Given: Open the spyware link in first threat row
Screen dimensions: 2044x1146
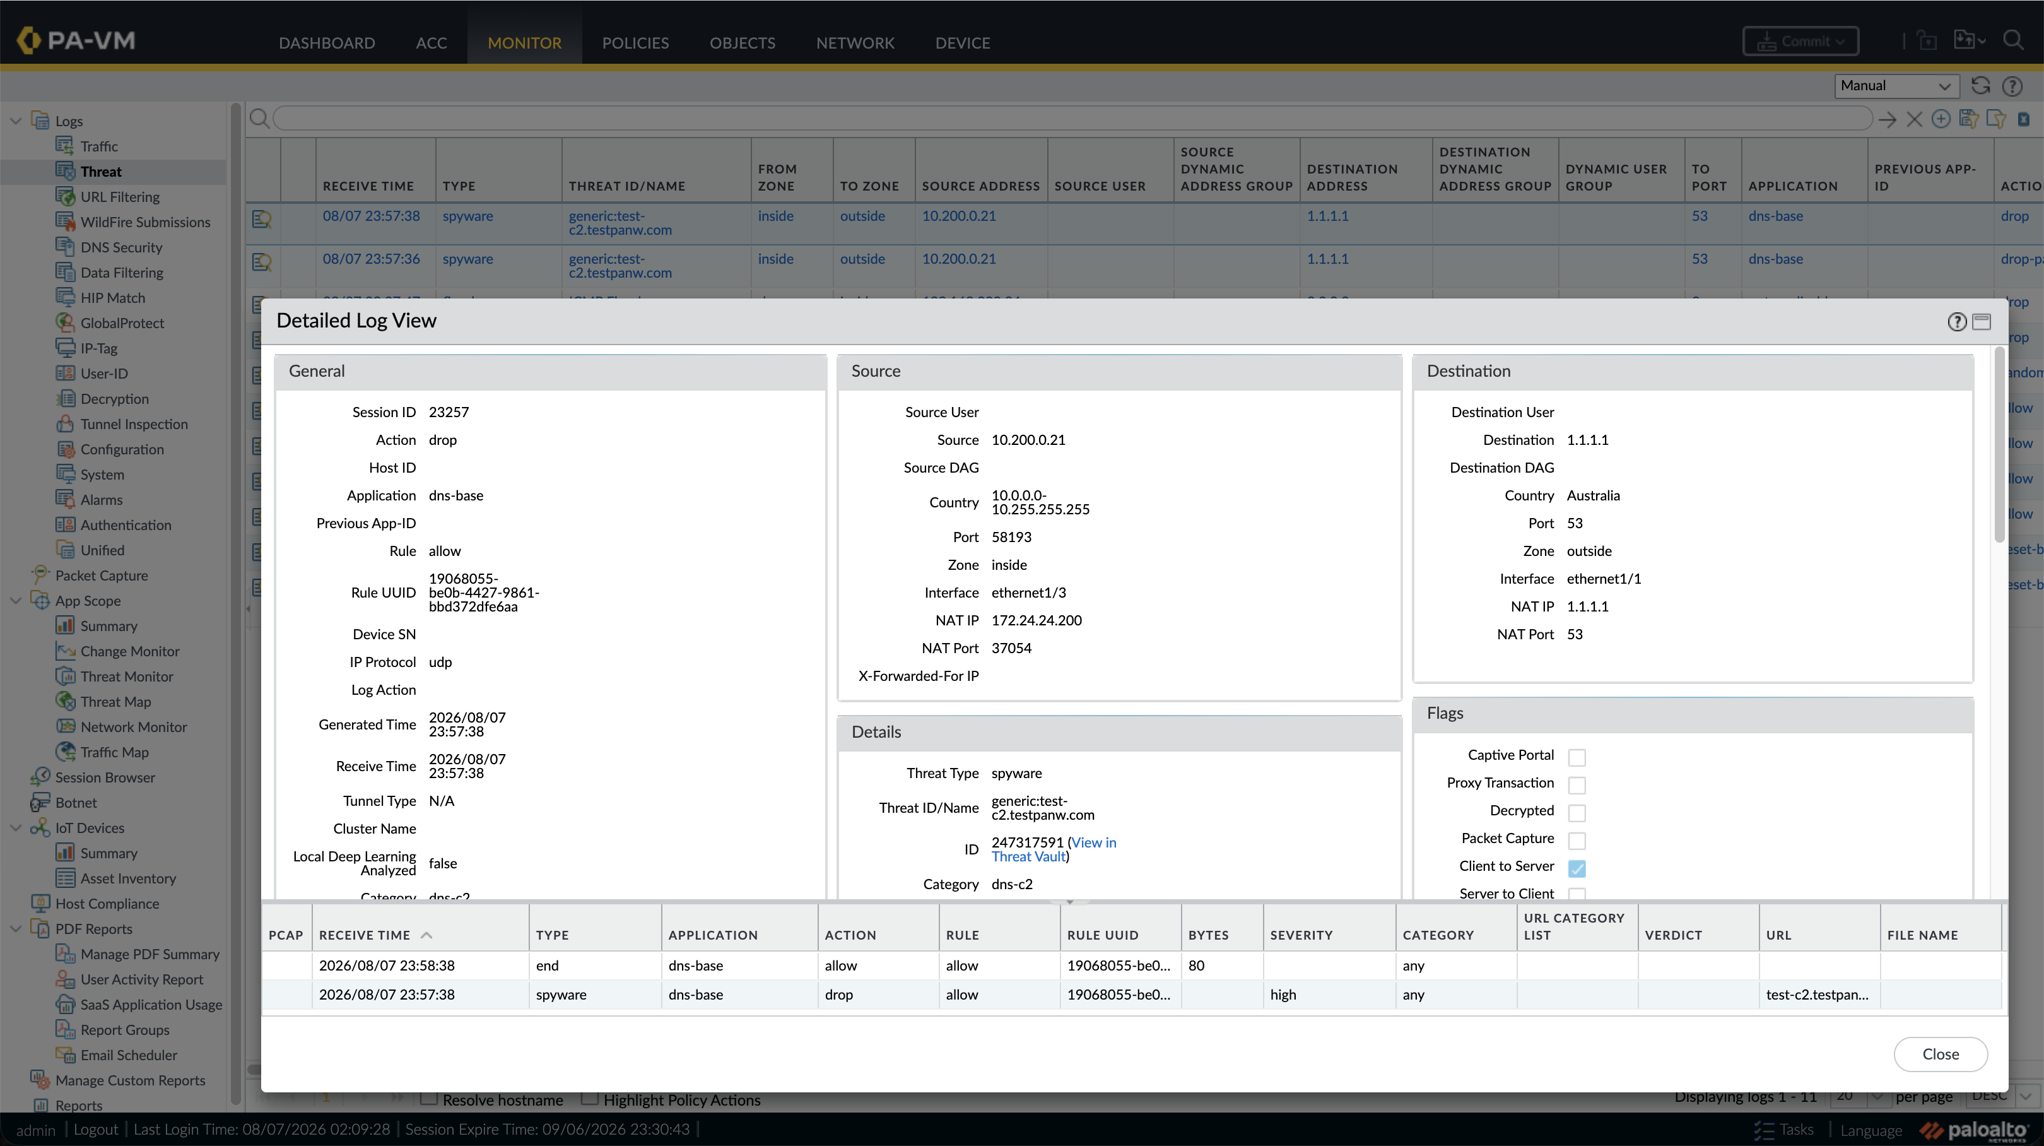Looking at the screenshot, I should [x=467, y=216].
